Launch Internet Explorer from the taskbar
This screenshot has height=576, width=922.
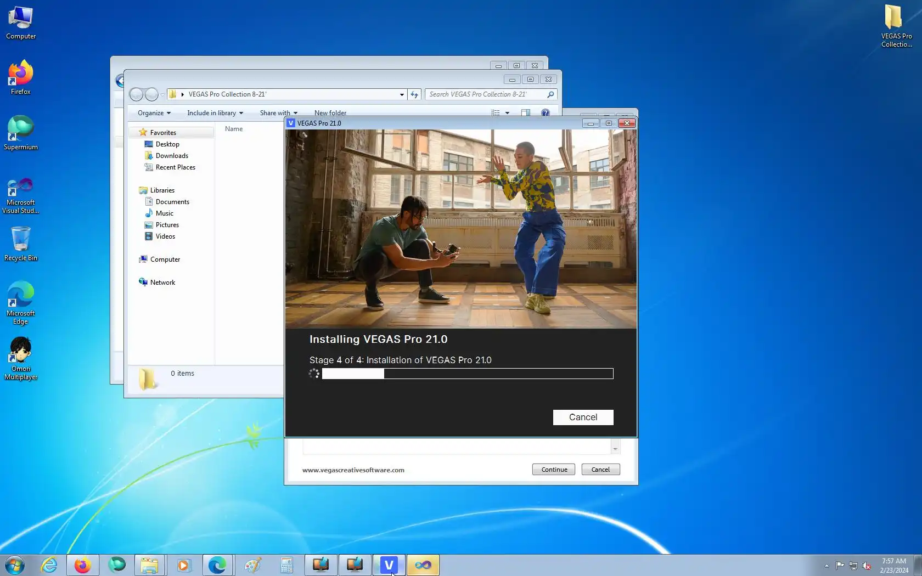49,565
